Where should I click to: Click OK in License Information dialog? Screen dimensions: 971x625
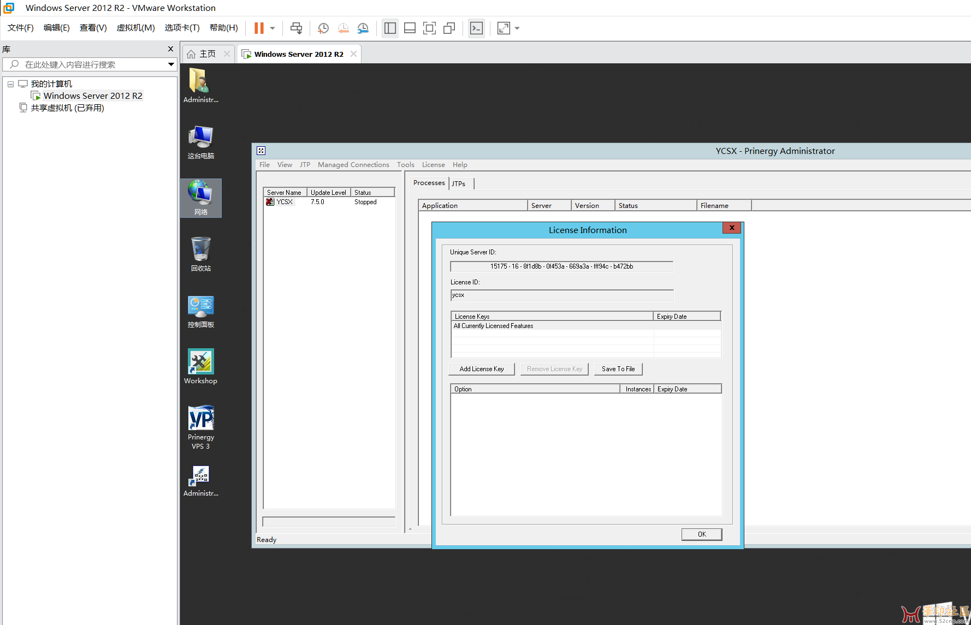pyautogui.click(x=702, y=534)
